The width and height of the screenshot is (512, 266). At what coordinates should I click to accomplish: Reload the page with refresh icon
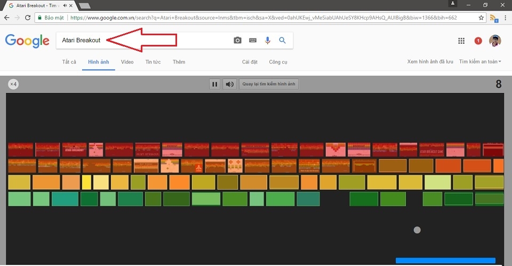pos(28,18)
